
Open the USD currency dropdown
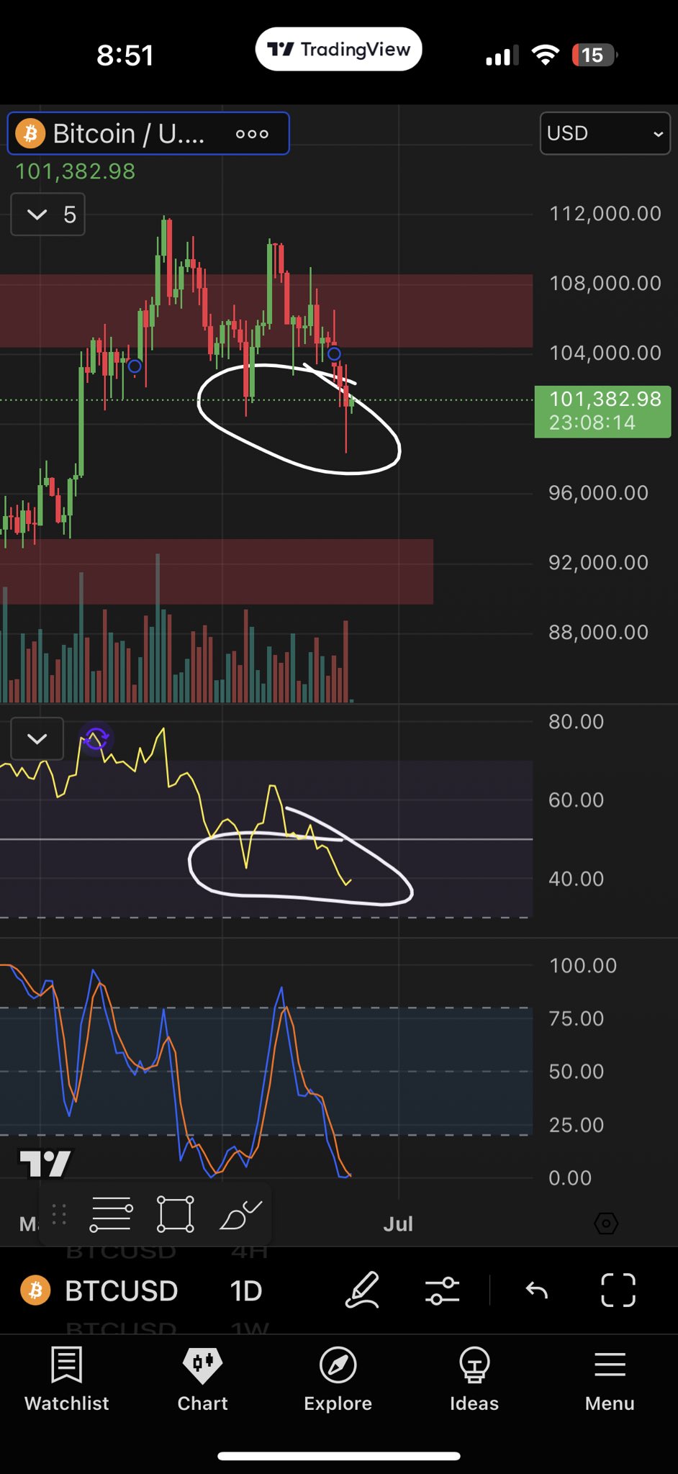605,133
